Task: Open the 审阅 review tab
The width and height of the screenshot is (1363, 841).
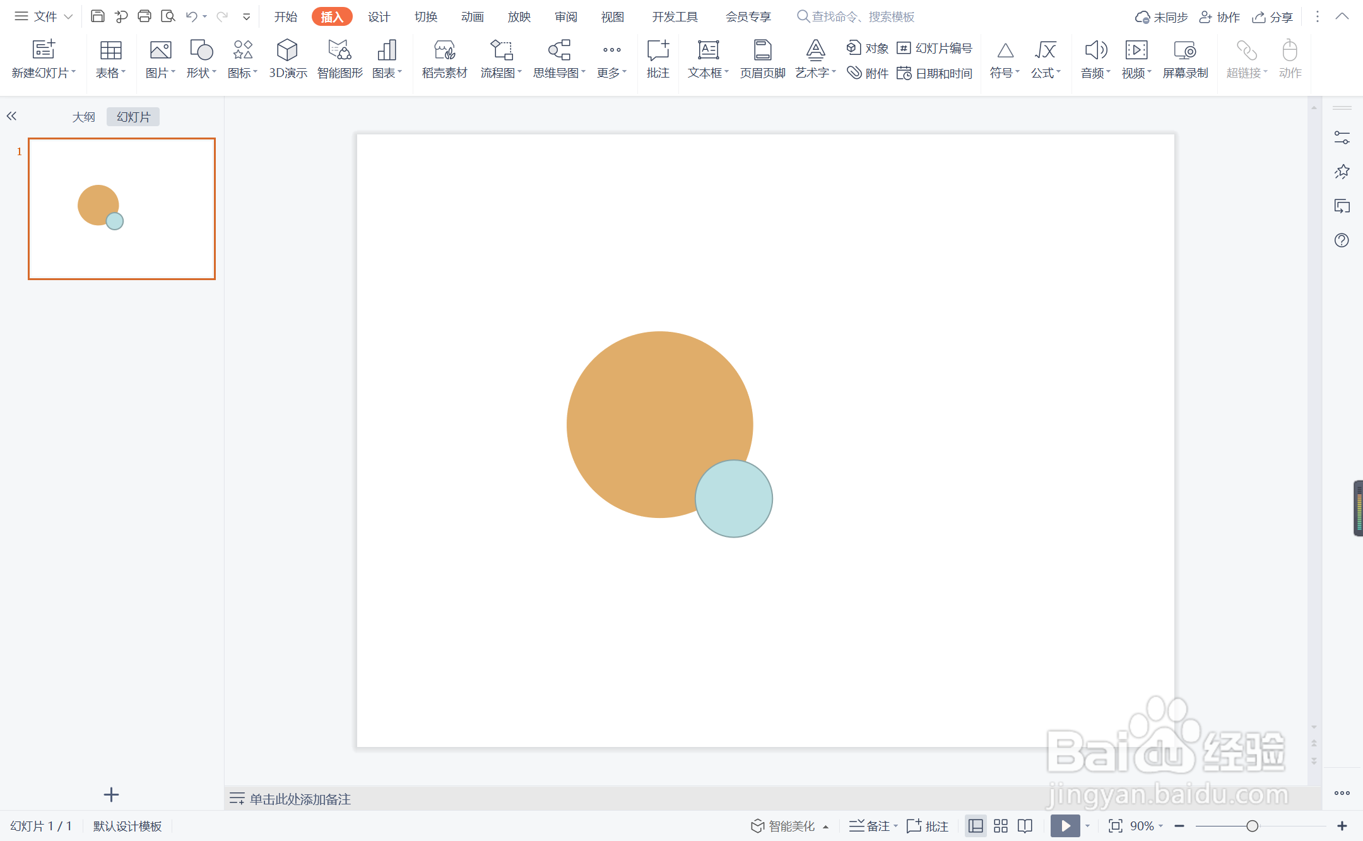Action: (x=566, y=16)
